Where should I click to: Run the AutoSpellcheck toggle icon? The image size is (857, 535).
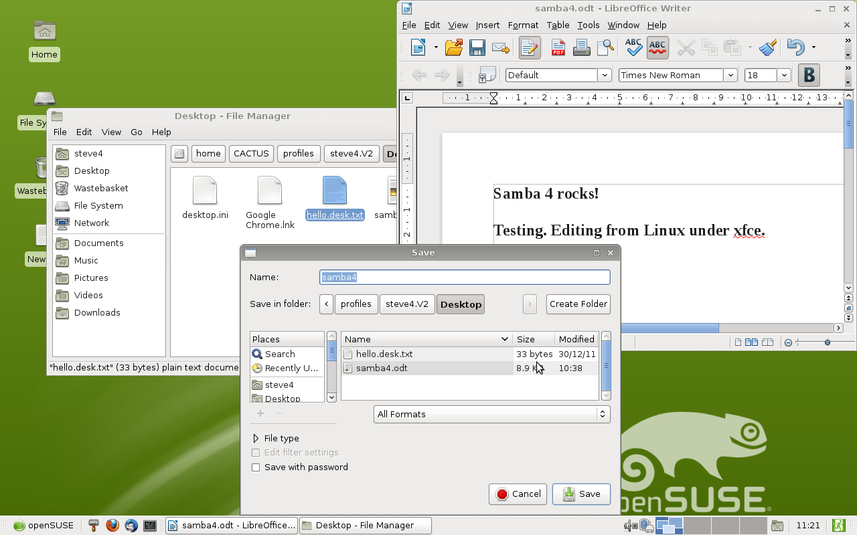coord(657,47)
